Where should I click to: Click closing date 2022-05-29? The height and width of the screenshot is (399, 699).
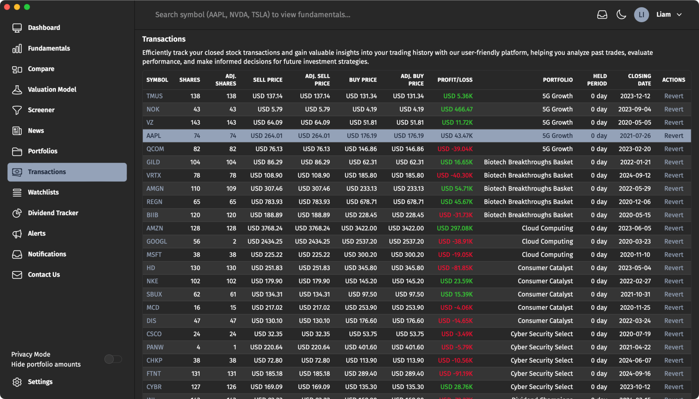click(635, 189)
